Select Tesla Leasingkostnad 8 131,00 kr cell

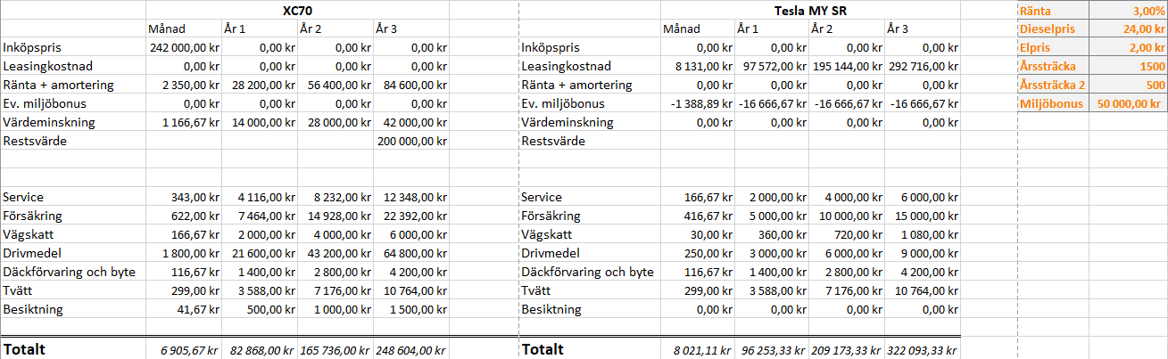[x=698, y=66]
